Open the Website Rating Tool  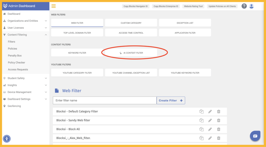pos(193,6)
